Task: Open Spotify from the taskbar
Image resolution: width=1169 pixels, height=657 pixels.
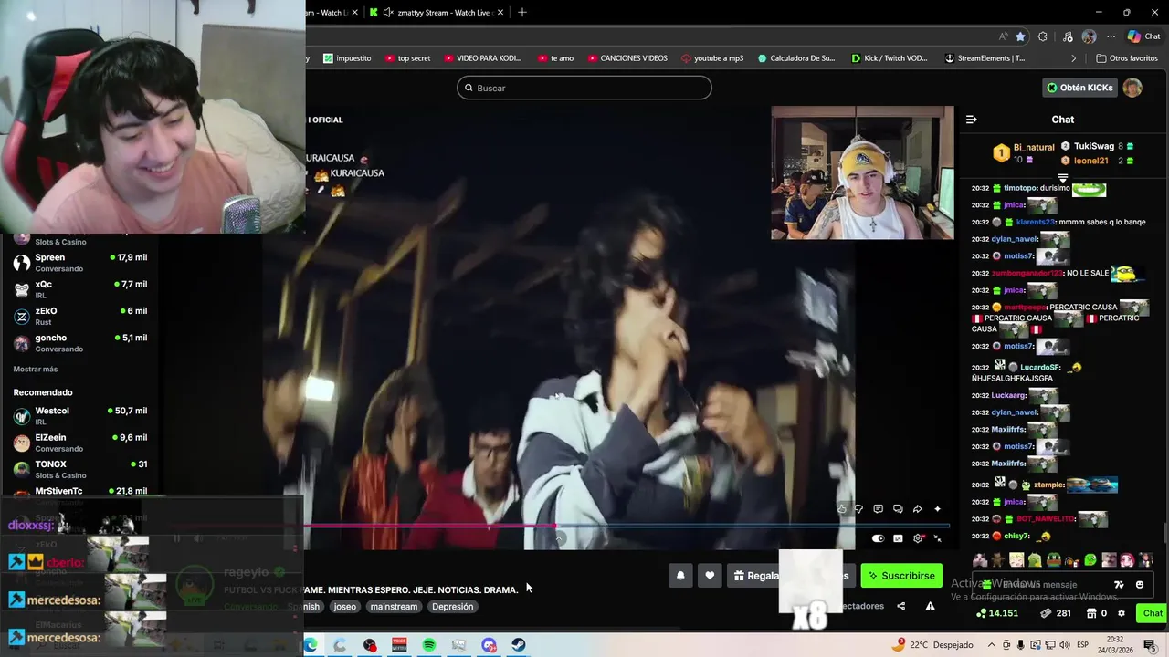Action: (x=429, y=645)
